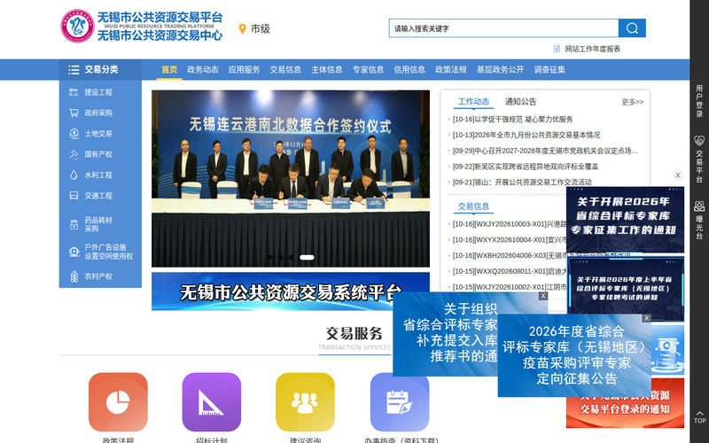
Task: Open the 网站工作年度报表 link
Action: 592,49
